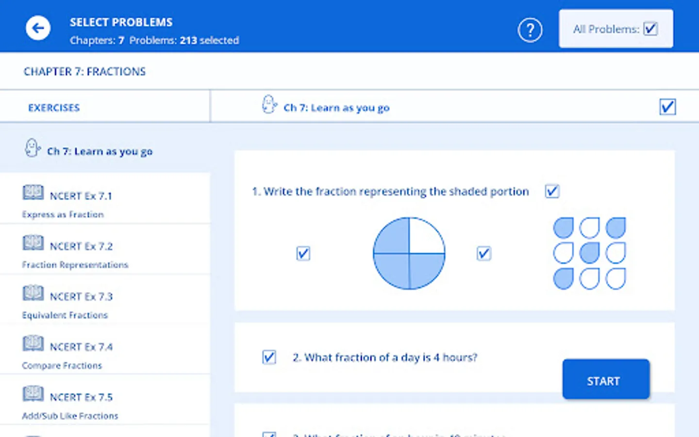Switch to the Exercises tab
Viewport: 699px width, 437px height.
pyautogui.click(x=54, y=107)
